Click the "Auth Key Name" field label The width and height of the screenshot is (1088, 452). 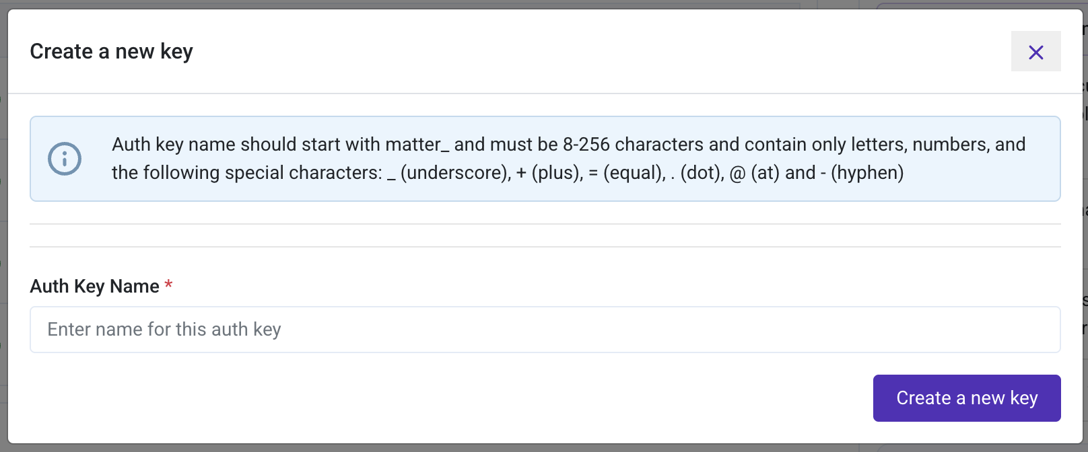(94, 287)
